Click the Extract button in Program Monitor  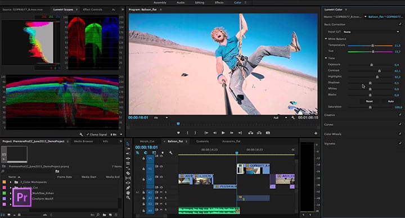pos(259,133)
